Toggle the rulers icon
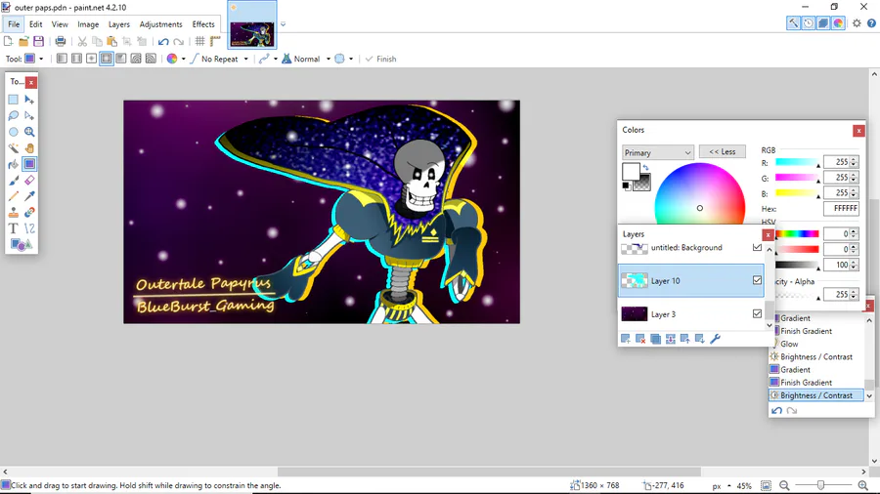Viewport: 880px width, 494px height. pyautogui.click(x=215, y=41)
